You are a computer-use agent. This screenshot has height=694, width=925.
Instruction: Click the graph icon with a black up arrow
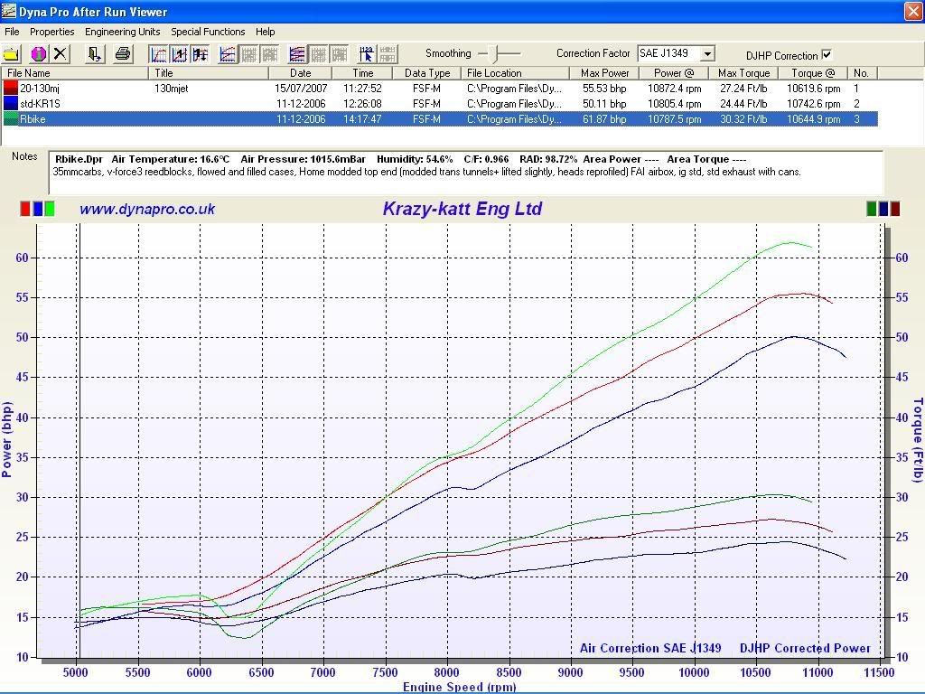[x=180, y=54]
